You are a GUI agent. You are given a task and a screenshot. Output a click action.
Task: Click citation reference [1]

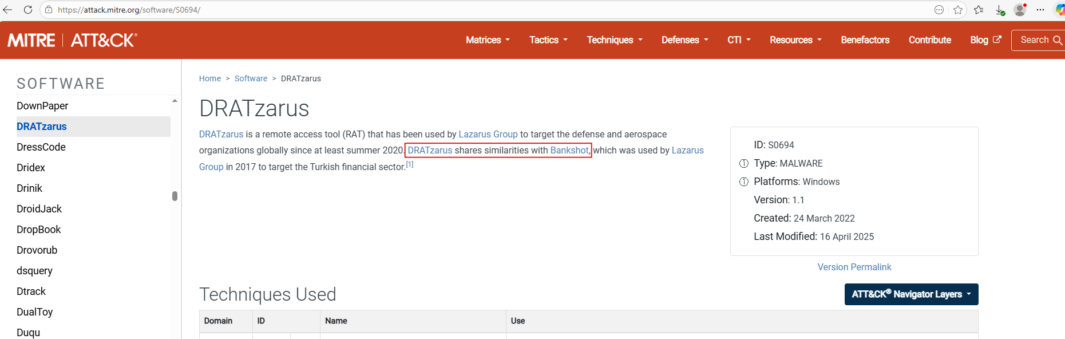point(410,164)
